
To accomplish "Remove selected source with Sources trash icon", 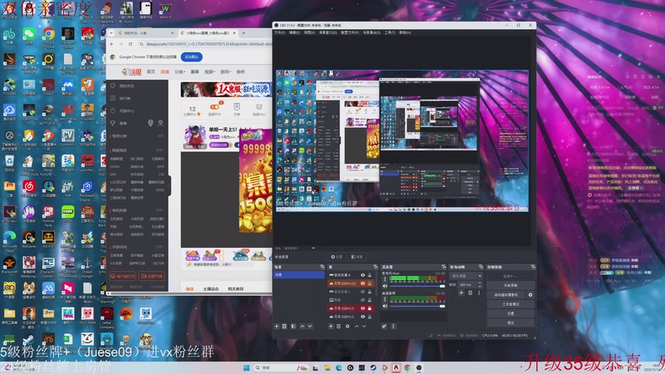I will click(x=338, y=326).
